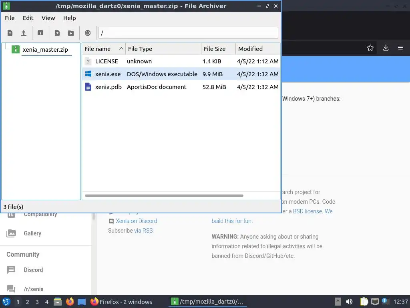
Task: Click the Open archive upload-arrow icon
Action: (x=24, y=33)
